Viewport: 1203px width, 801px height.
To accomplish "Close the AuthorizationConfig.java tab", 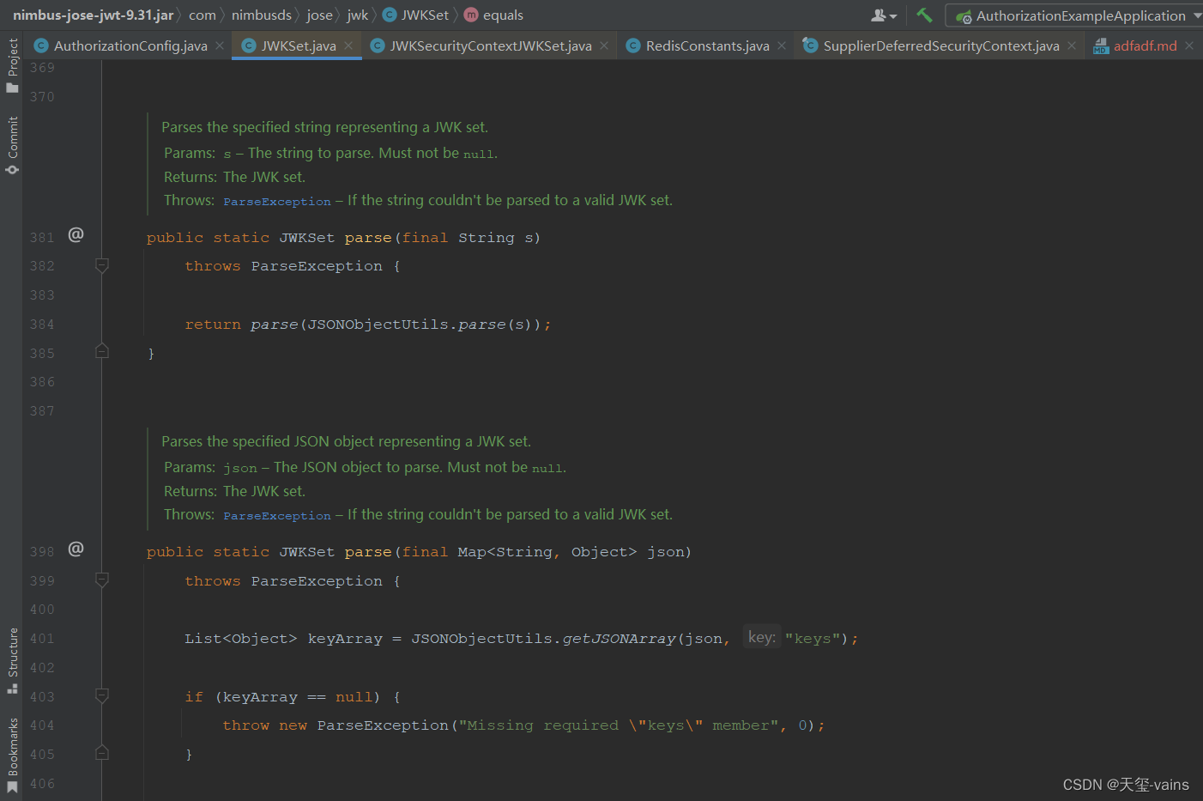I will [x=220, y=46].
